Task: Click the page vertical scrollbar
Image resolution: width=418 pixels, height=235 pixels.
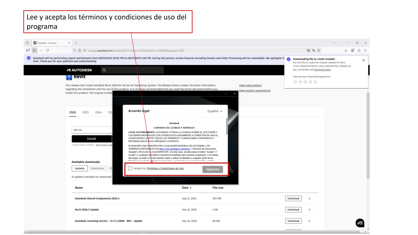Action: pyautogui.click(x=368, y=135)
